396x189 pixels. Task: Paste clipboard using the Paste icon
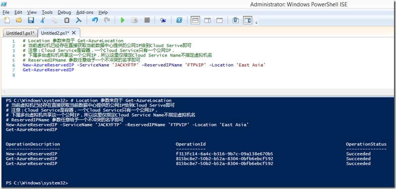[x=66, y=20]
